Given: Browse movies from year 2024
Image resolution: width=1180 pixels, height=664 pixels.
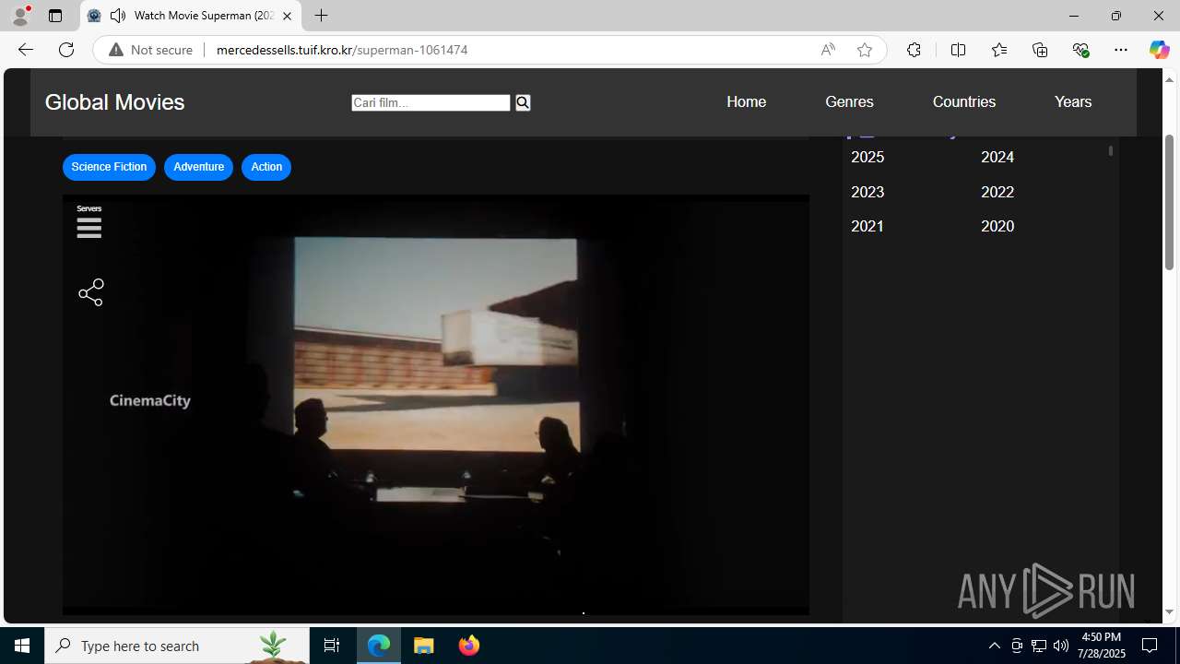Looking at the screenshot, I should [997, 157].
